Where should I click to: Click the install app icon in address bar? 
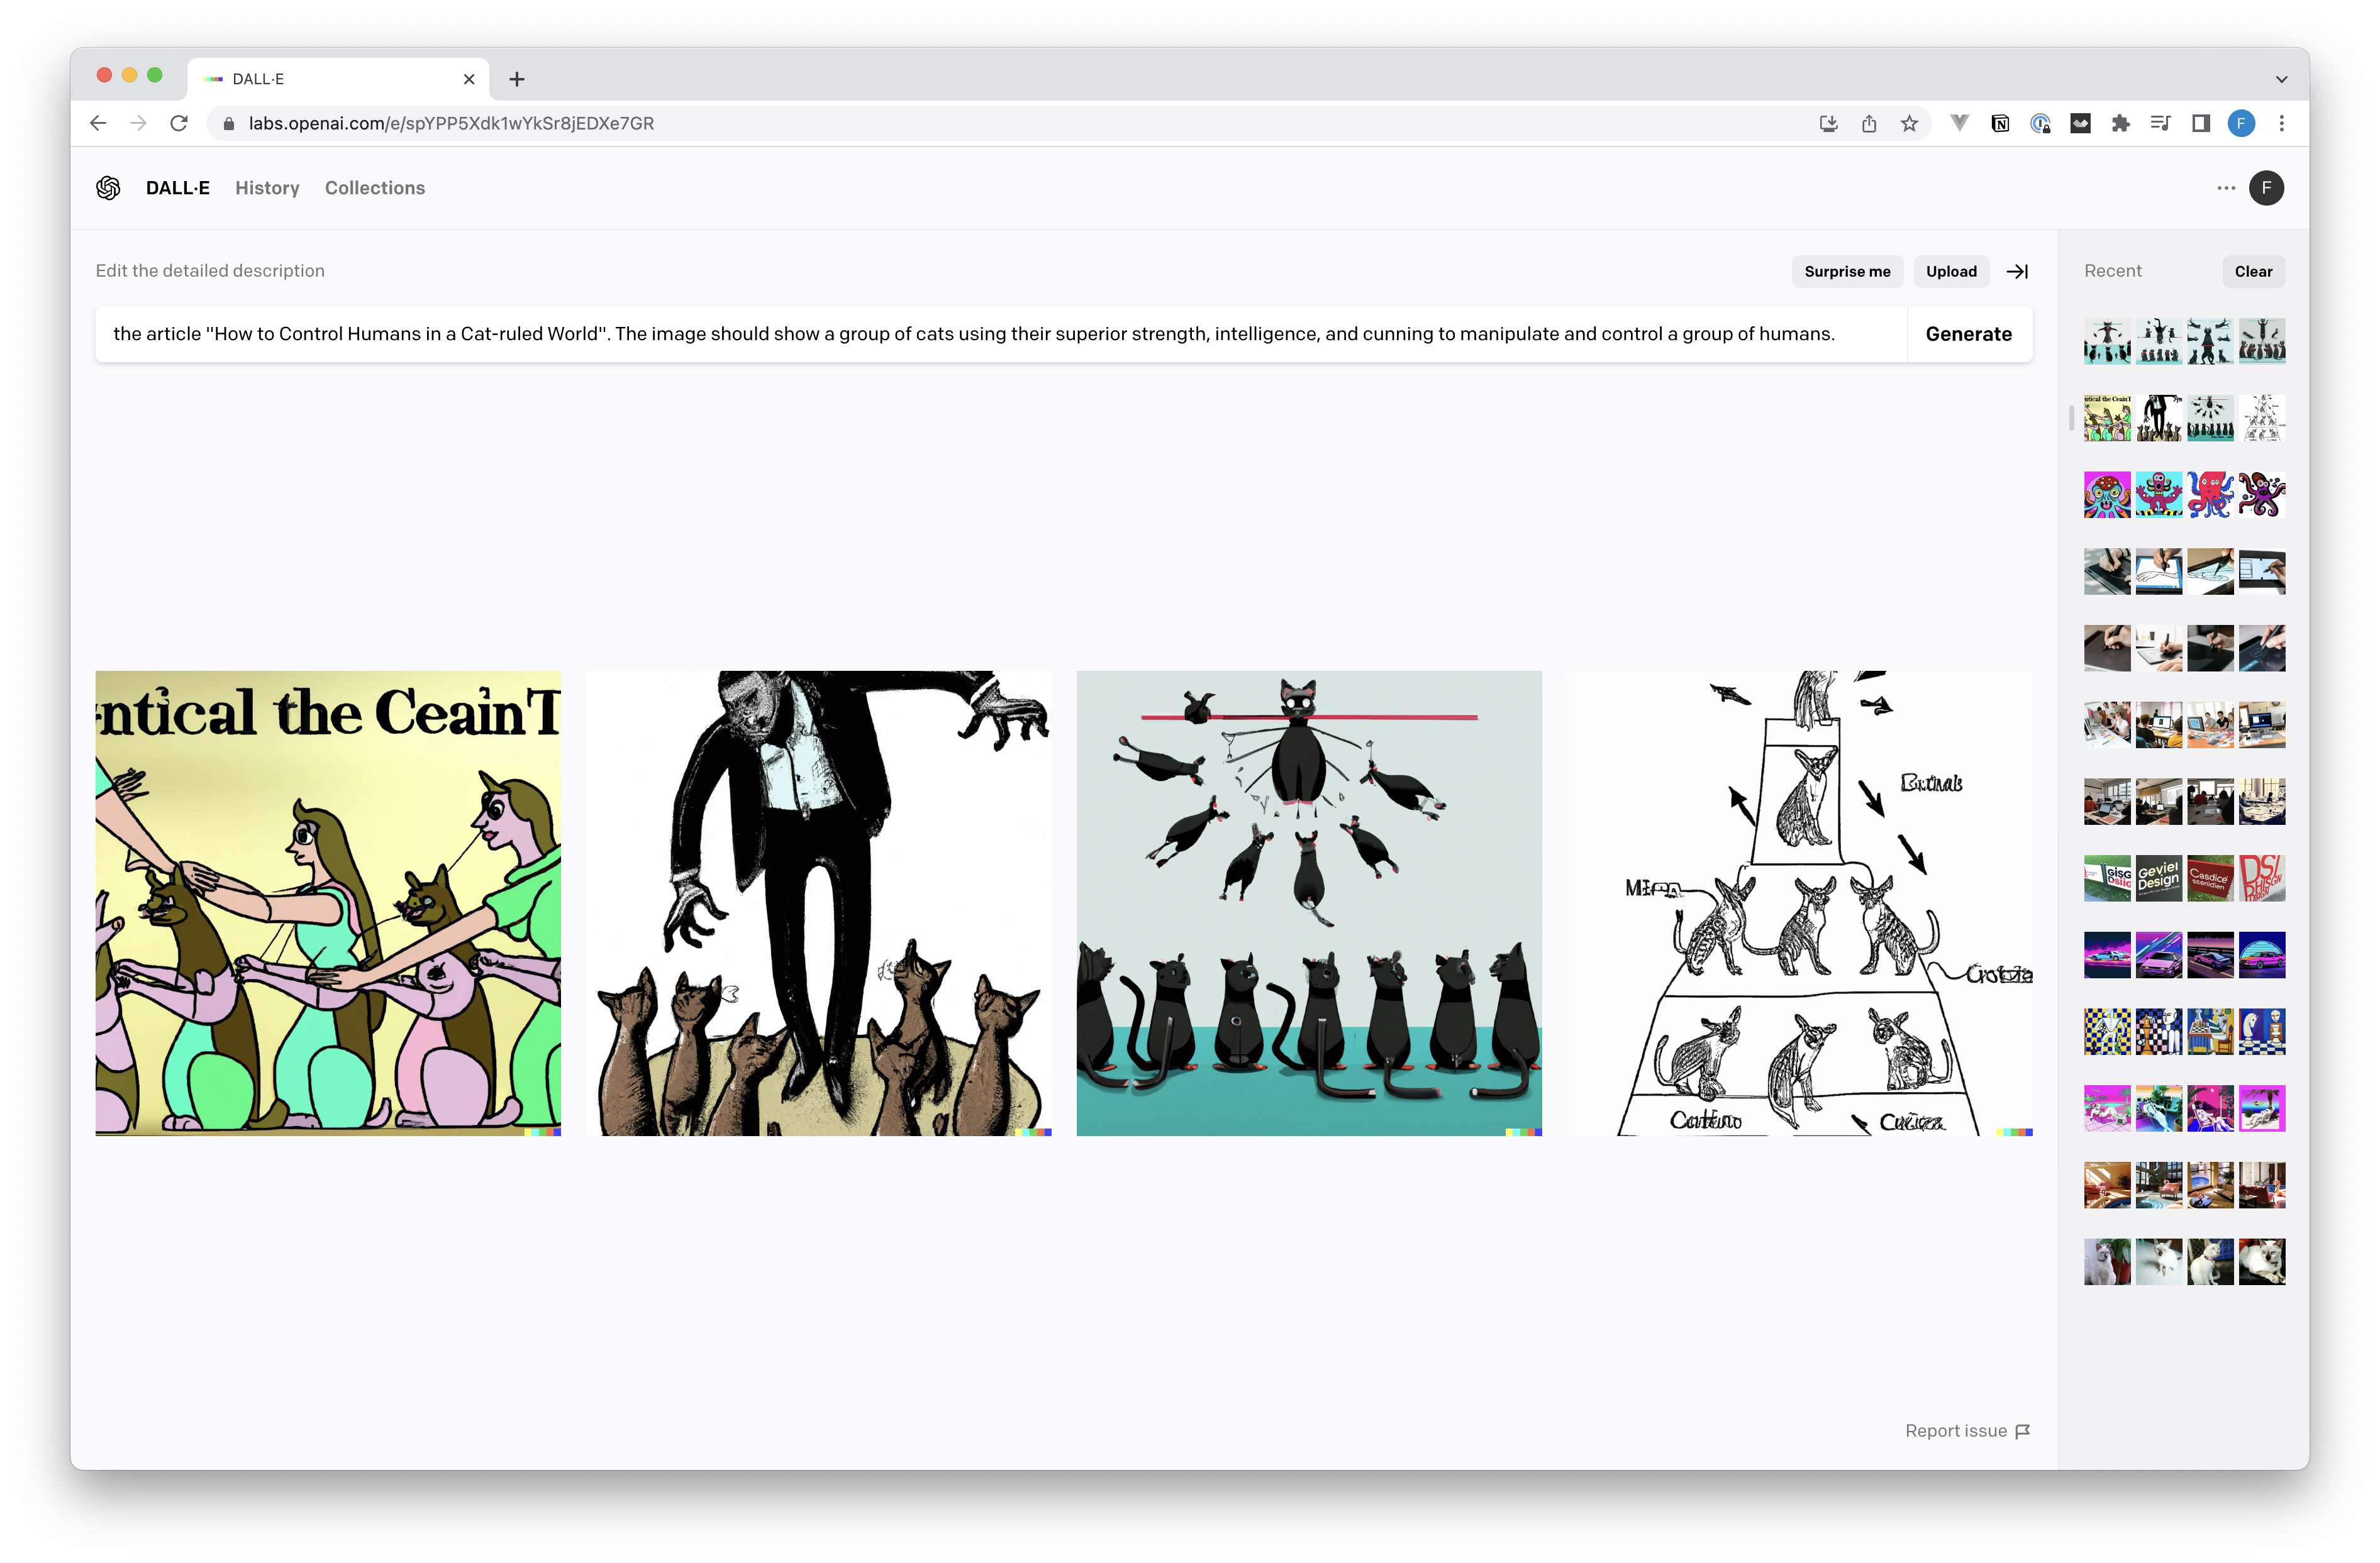point(1828,123)
